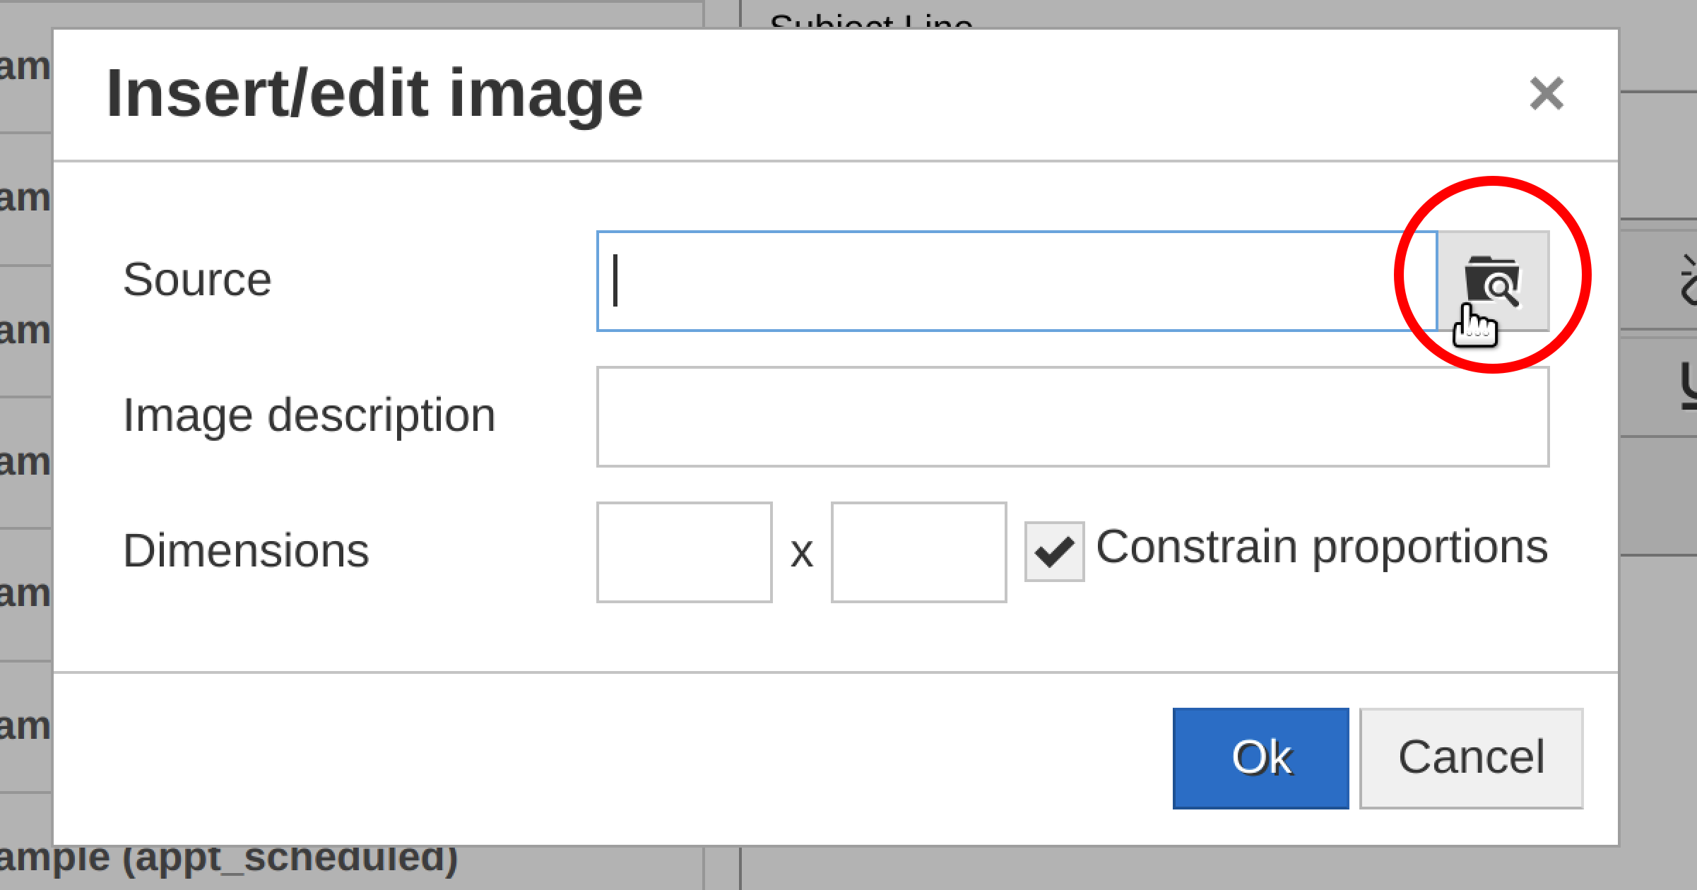Click the partially visible underline toolbar icon
Viewport: 1697px width, 890px height.
coord(1689,385)
